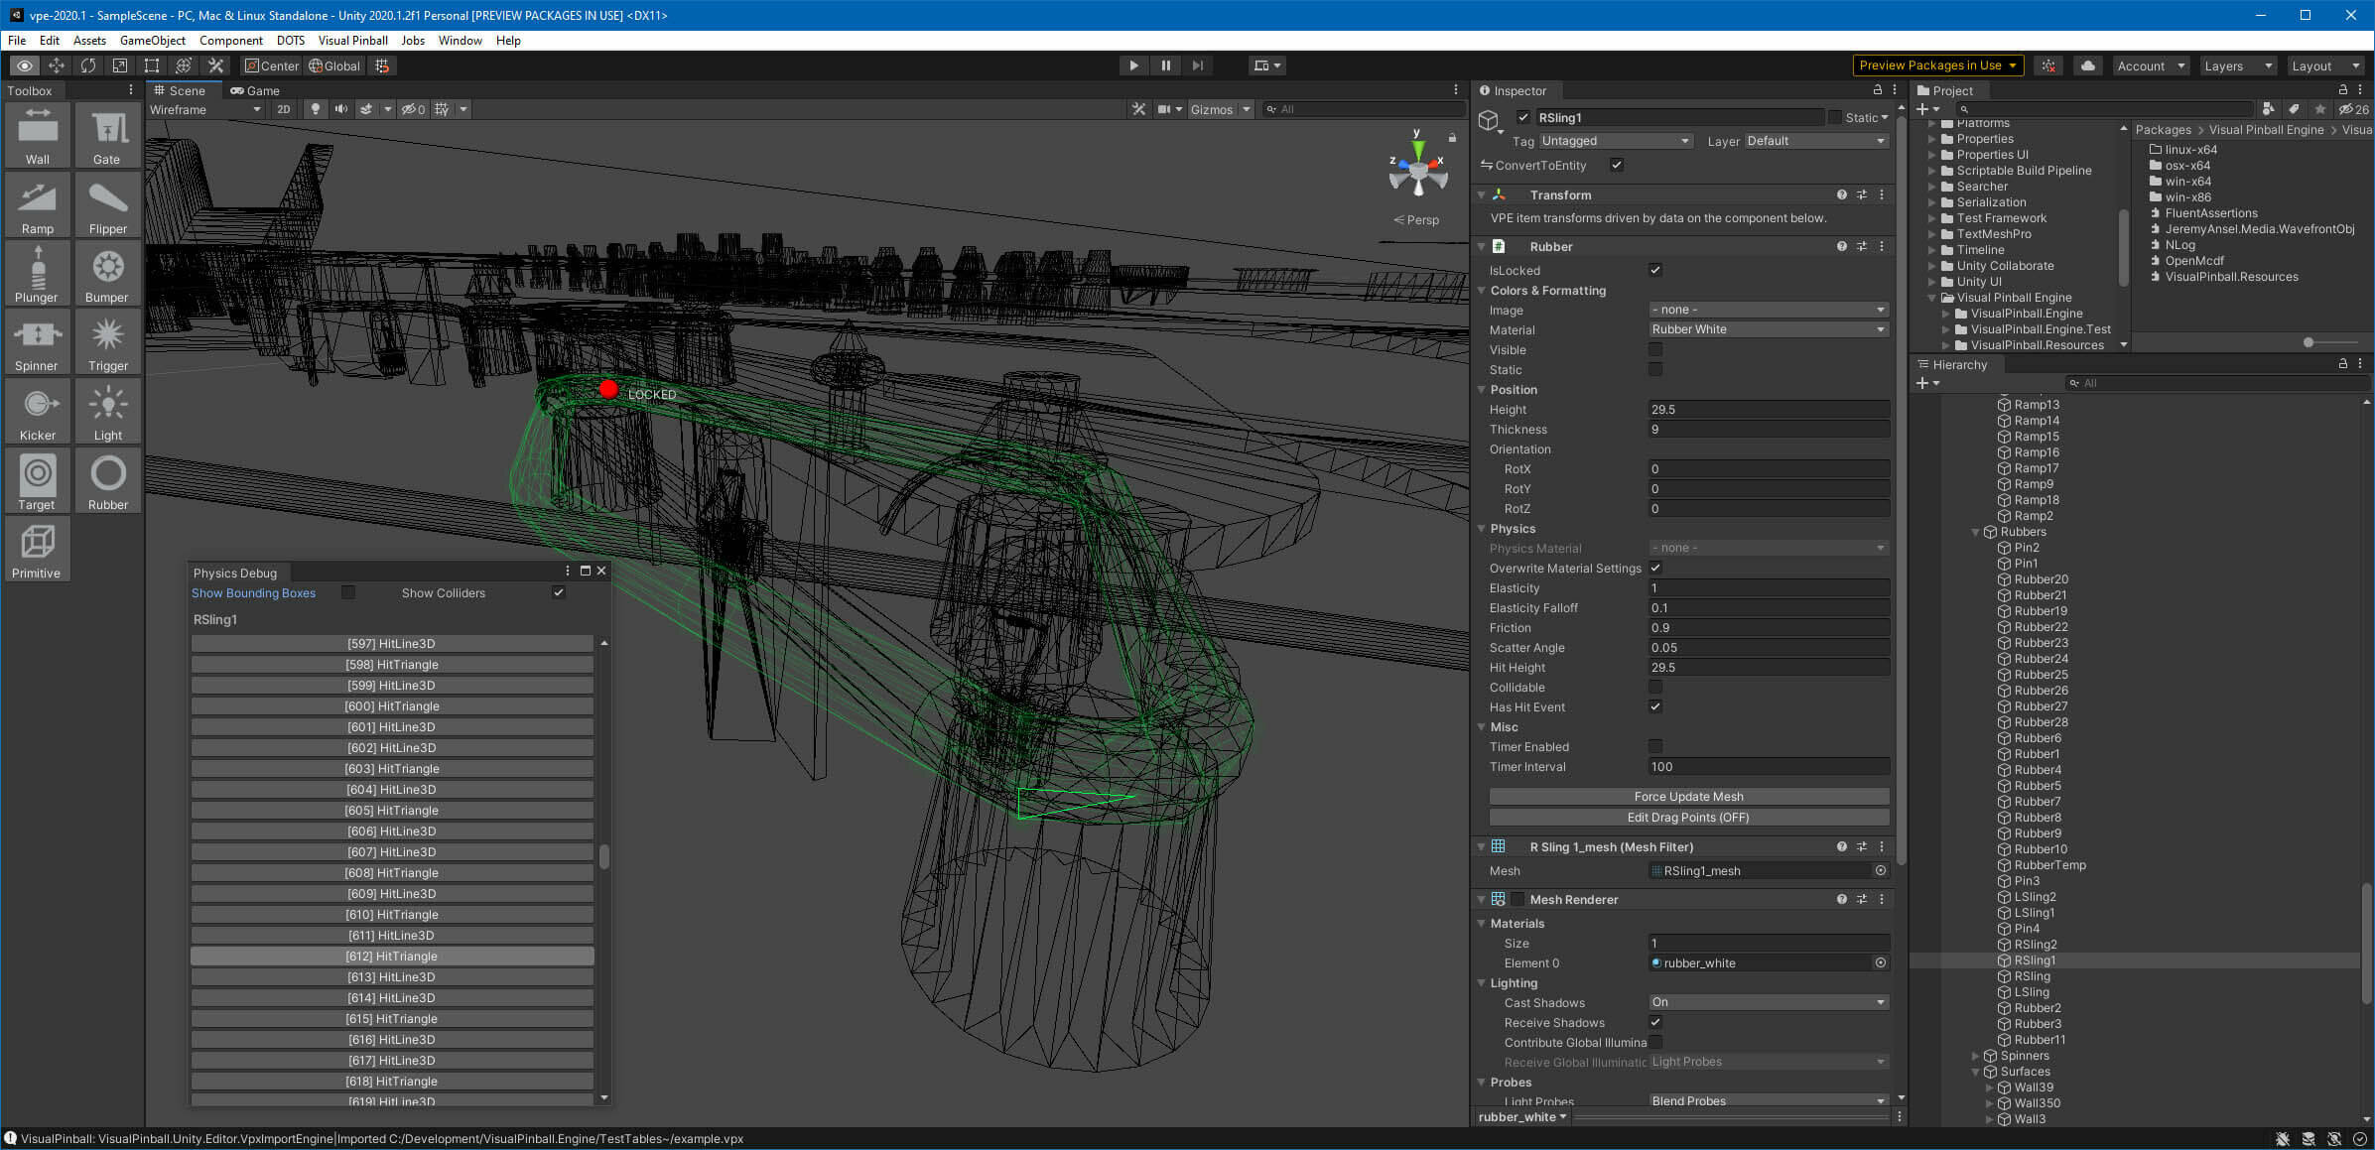The image size is (2375, 1150).
Task: Expand the Spinners group in Hierarchy
Action: pos(1975,1056)
